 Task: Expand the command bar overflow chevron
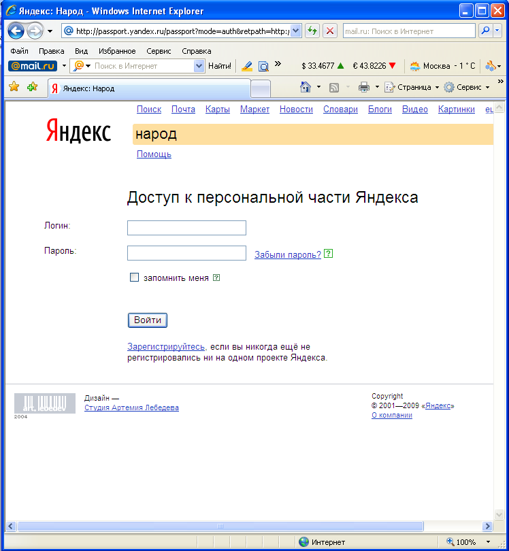(x=501, y=82)
